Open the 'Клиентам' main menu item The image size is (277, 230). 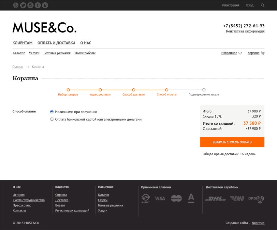click(22, 43)
